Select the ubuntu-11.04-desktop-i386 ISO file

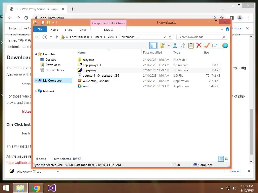pos(101,75)
